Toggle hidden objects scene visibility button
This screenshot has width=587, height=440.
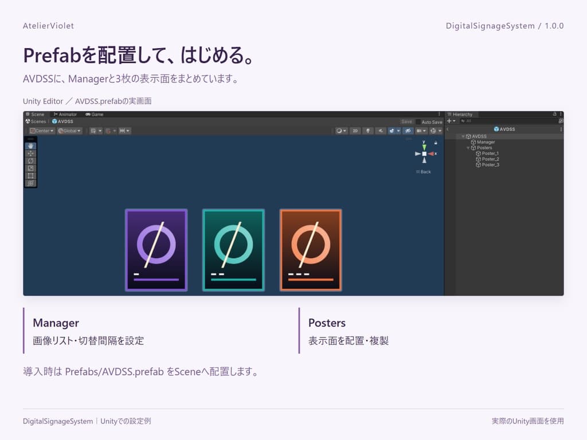click(x=408, y=131)
